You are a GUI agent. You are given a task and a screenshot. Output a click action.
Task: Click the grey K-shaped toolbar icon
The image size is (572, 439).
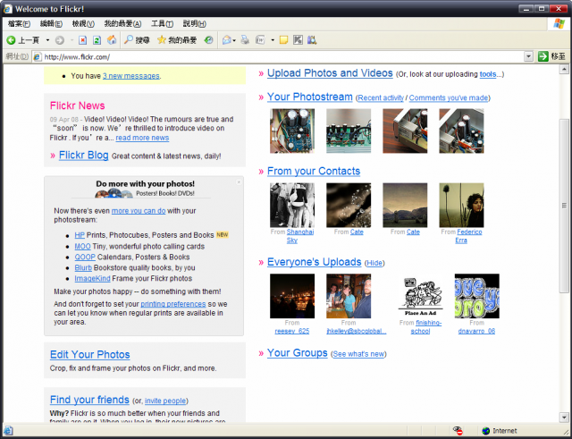tap(298, 40)
